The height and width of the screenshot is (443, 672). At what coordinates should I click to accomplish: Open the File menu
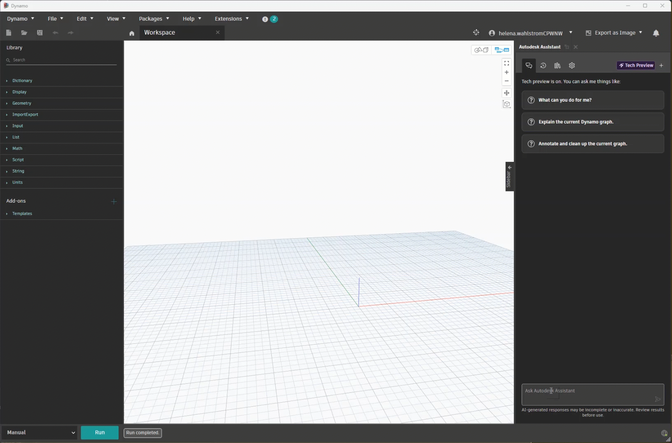click(x=55, y=19)
